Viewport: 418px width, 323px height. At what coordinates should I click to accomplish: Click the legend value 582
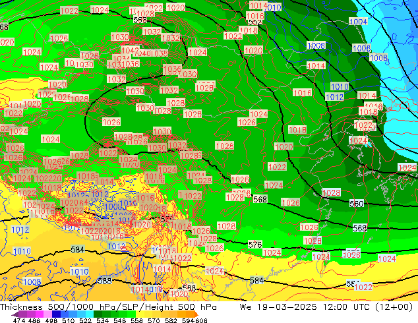(171, 320)
